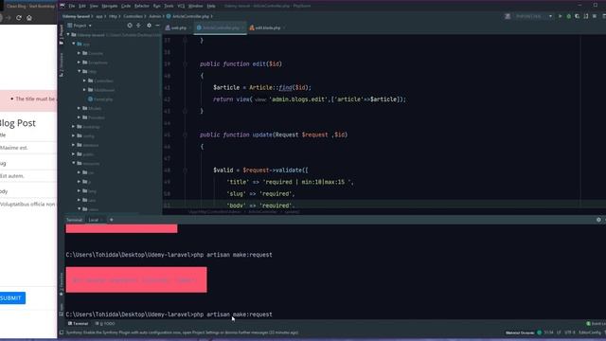
Task: Add a new terminal session with plus icon
Action: 112,220
